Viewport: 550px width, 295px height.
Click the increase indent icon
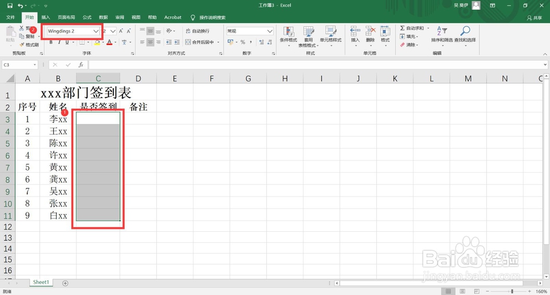coord(177,42)
